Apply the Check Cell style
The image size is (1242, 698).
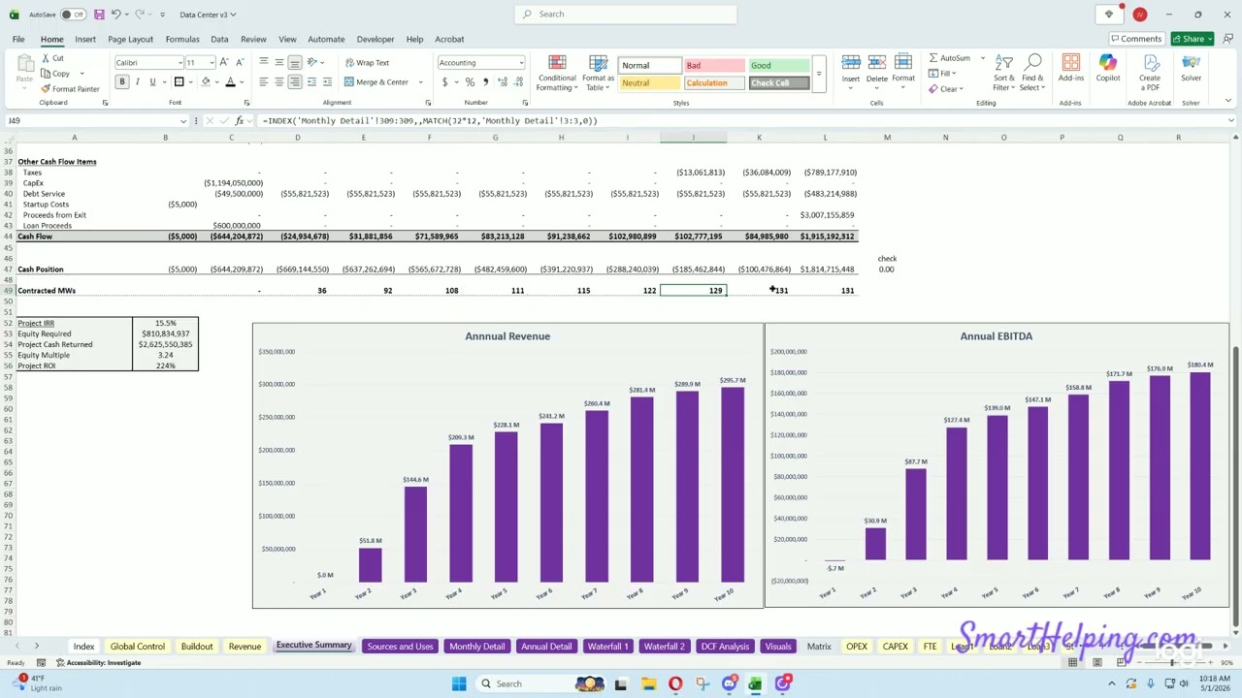click(x=778, y=82)
